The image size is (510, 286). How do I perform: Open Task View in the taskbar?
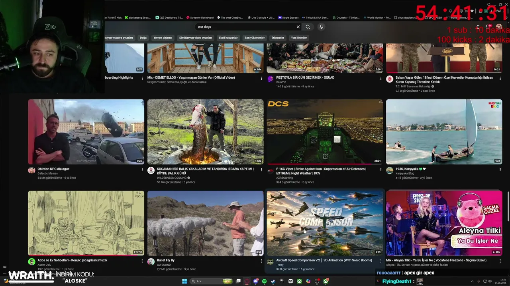[x=238, y=281]
